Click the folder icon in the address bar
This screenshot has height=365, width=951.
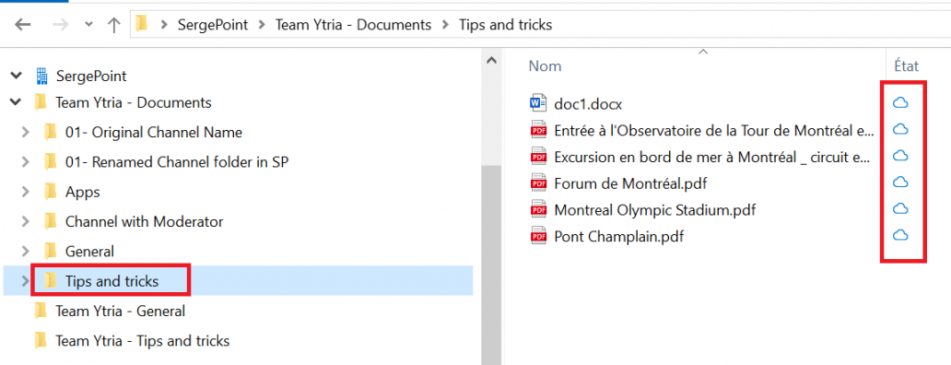click(142, 24)
